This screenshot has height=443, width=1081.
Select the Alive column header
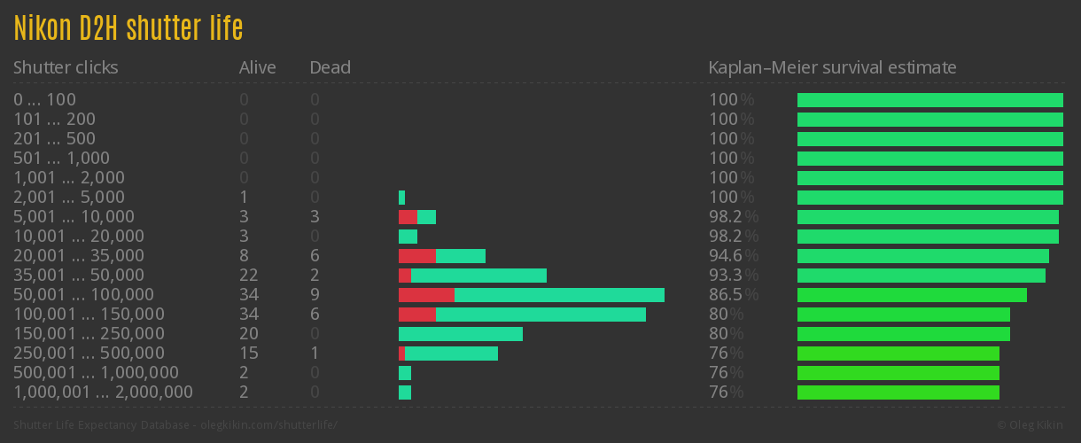[257, 67]
